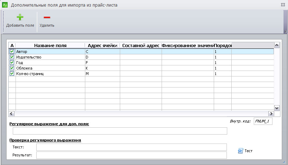Screen dimensions: 288x165
Task: Select the Издательство field name cell
Action: (x=50, y=57)
